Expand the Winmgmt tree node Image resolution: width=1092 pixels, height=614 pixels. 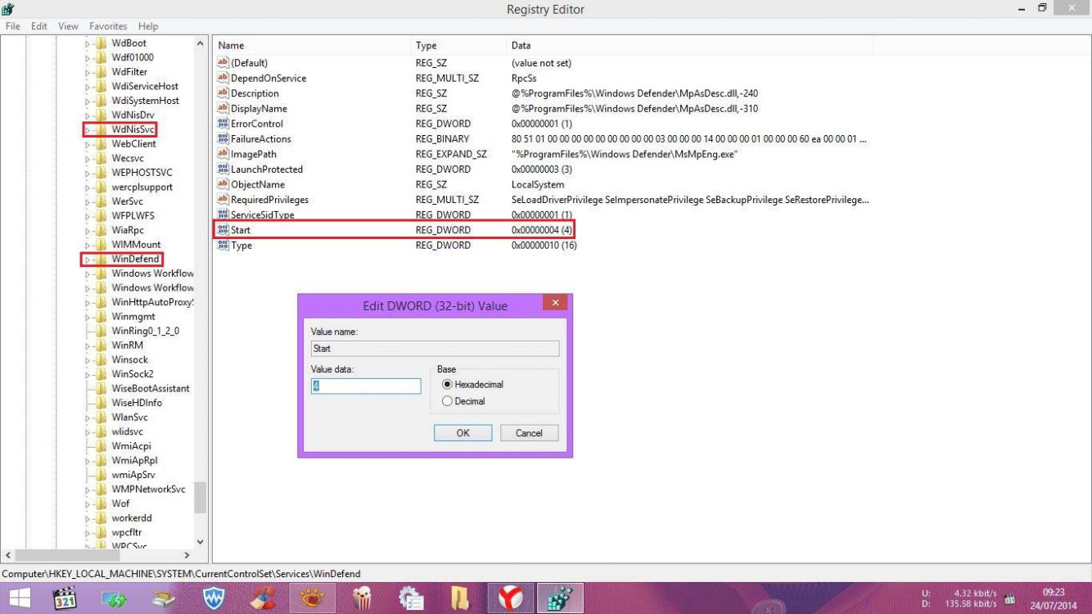point(88,317)
